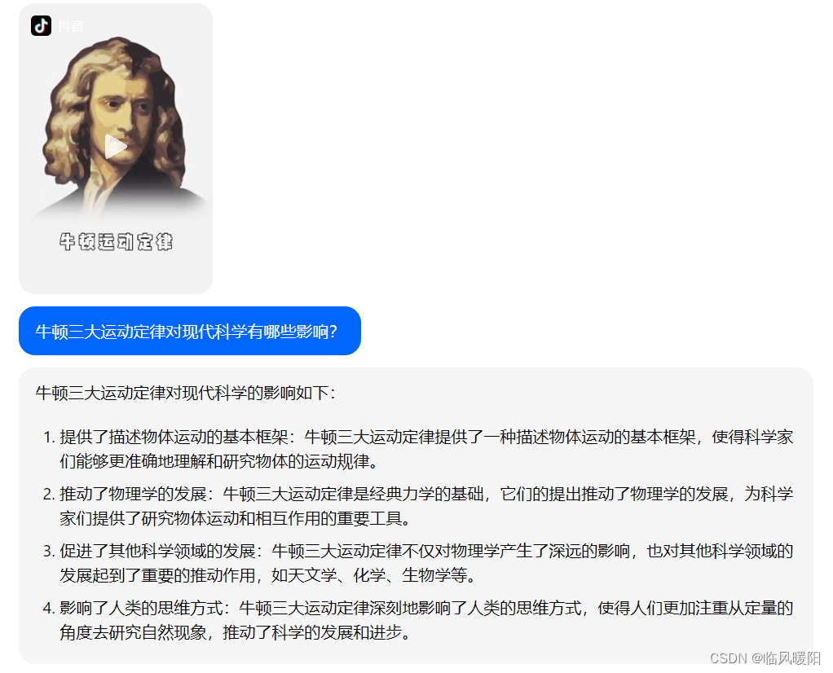Click the 牛顿运动定律 video caption

tap(116, 242)
